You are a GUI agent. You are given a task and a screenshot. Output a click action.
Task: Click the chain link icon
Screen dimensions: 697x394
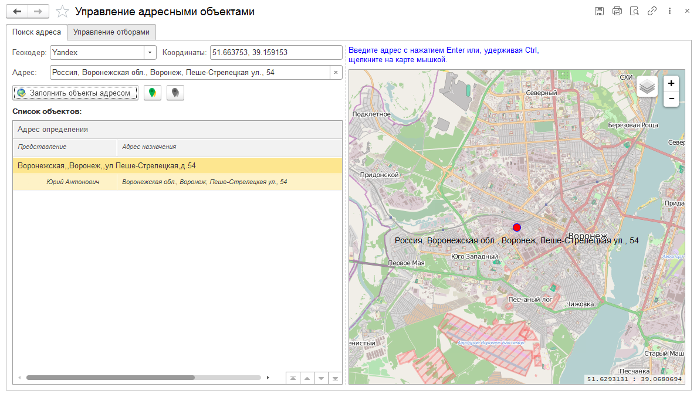[652, 11]
